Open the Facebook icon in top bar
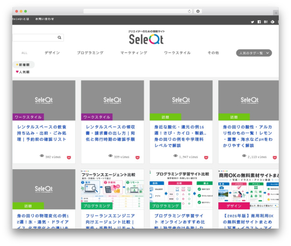This screenshot has height=246, width=291. [x=259, y=22]
